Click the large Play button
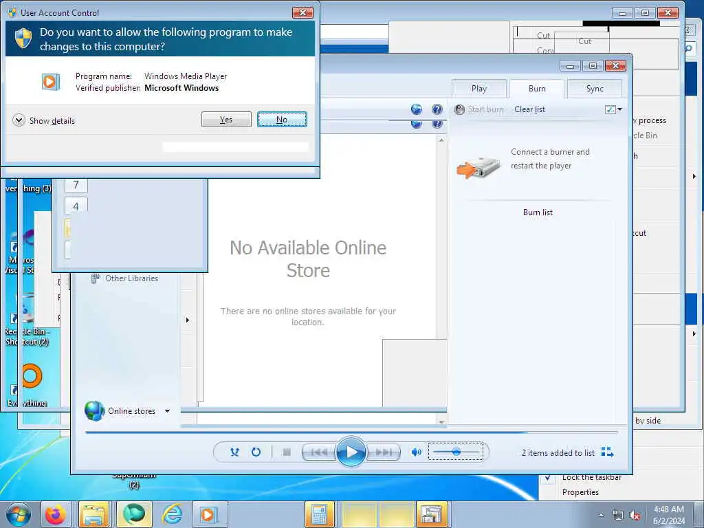 click(351, 452)
